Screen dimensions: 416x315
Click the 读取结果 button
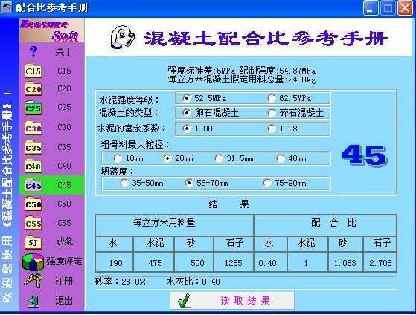tap(232, 301)
